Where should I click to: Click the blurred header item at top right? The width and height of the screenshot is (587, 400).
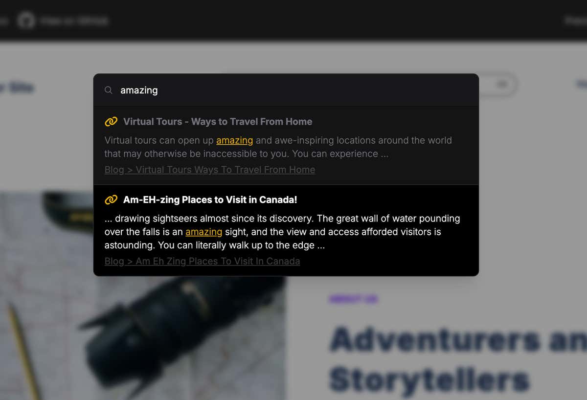pyautogui.click(x=576, y=21)
